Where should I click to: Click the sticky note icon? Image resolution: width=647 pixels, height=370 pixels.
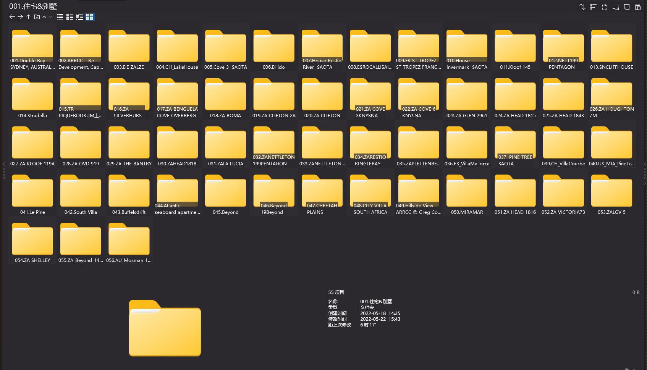(626, 7)
